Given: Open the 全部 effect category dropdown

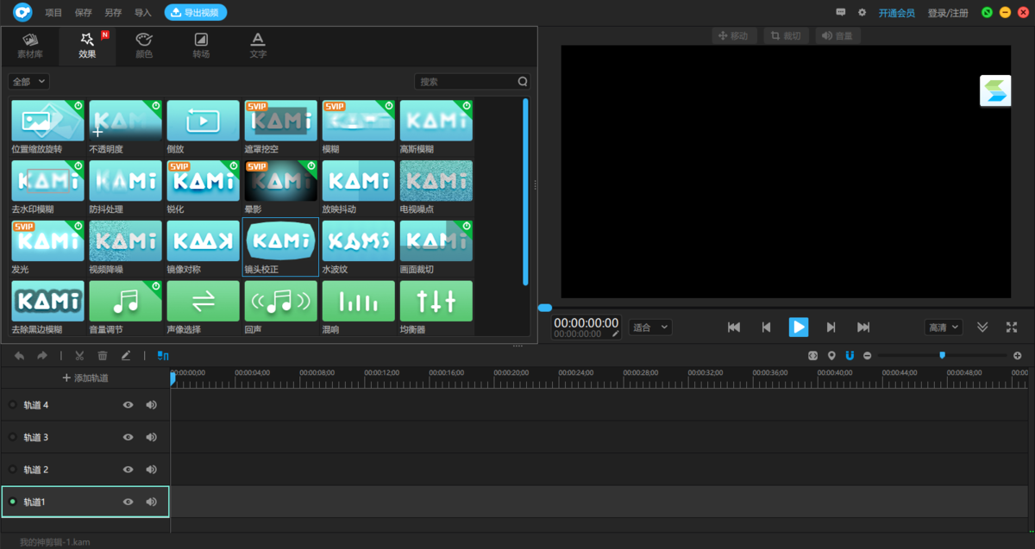Looking at the screenshot, I should (29, 81).
